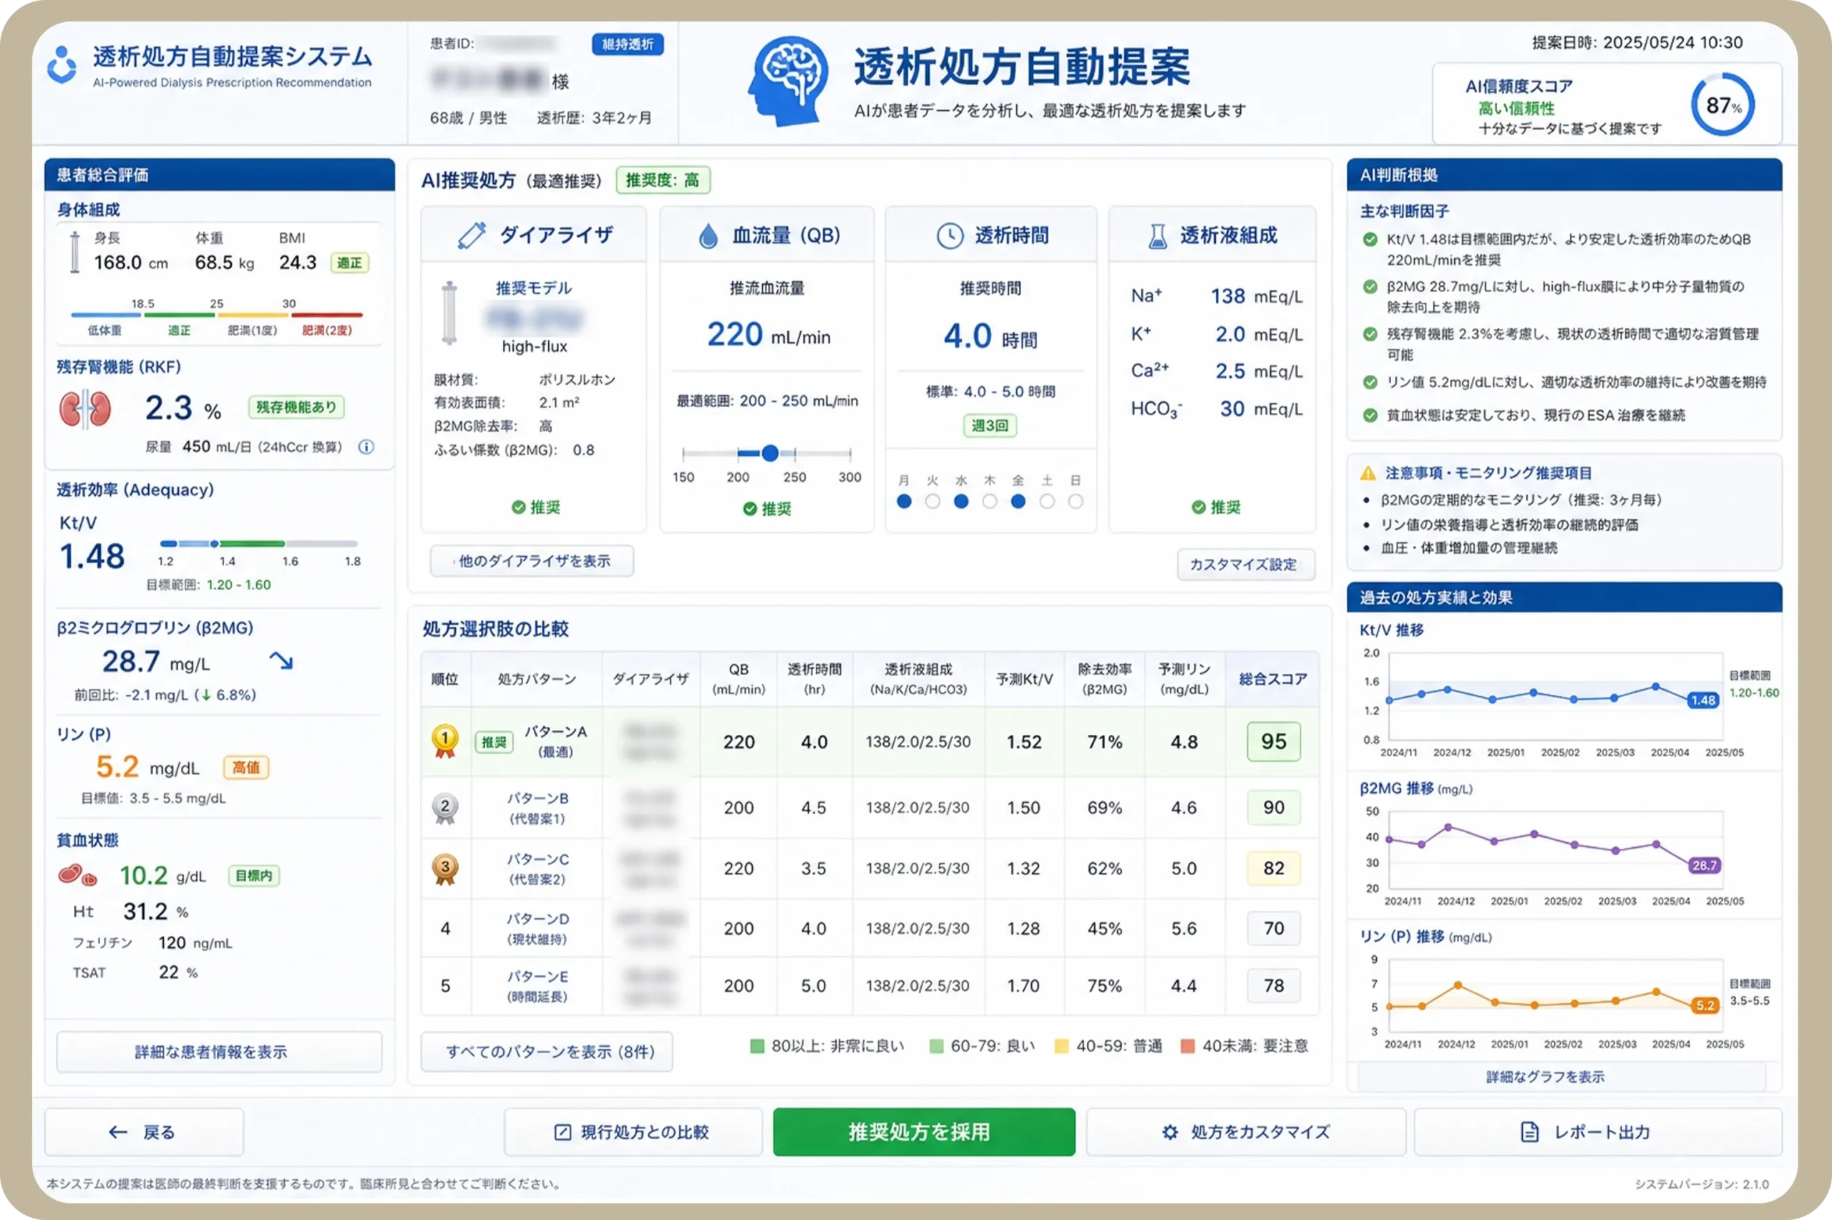Open カスタマイズ設定

1245,565
